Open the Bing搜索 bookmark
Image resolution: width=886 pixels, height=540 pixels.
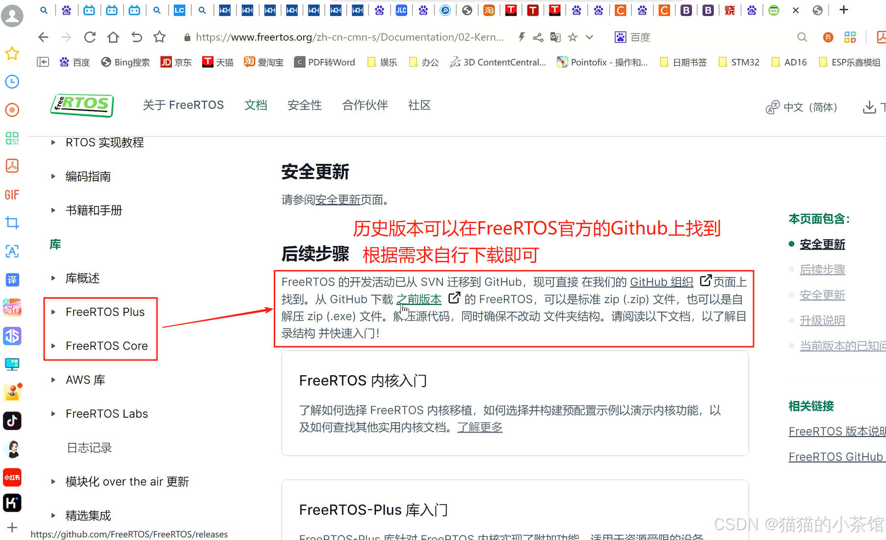[x=126, y=62]
